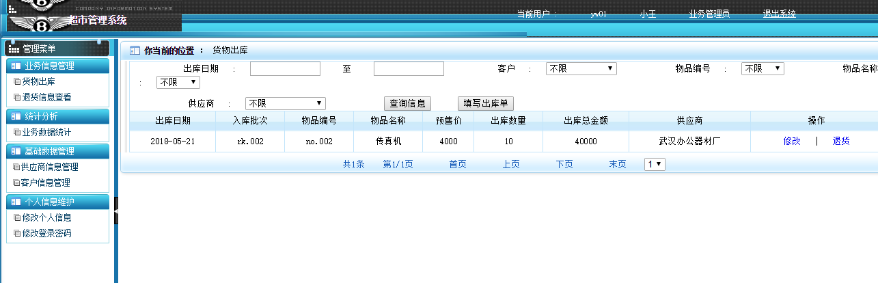Focus the end date field after 至
This screenshot has height=283, width=878.
pyautogui.click(x=409, y=68)
